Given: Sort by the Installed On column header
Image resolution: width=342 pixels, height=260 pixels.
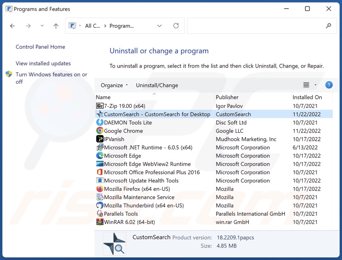Looking at the screenshot, I should [x=307, y=97].
